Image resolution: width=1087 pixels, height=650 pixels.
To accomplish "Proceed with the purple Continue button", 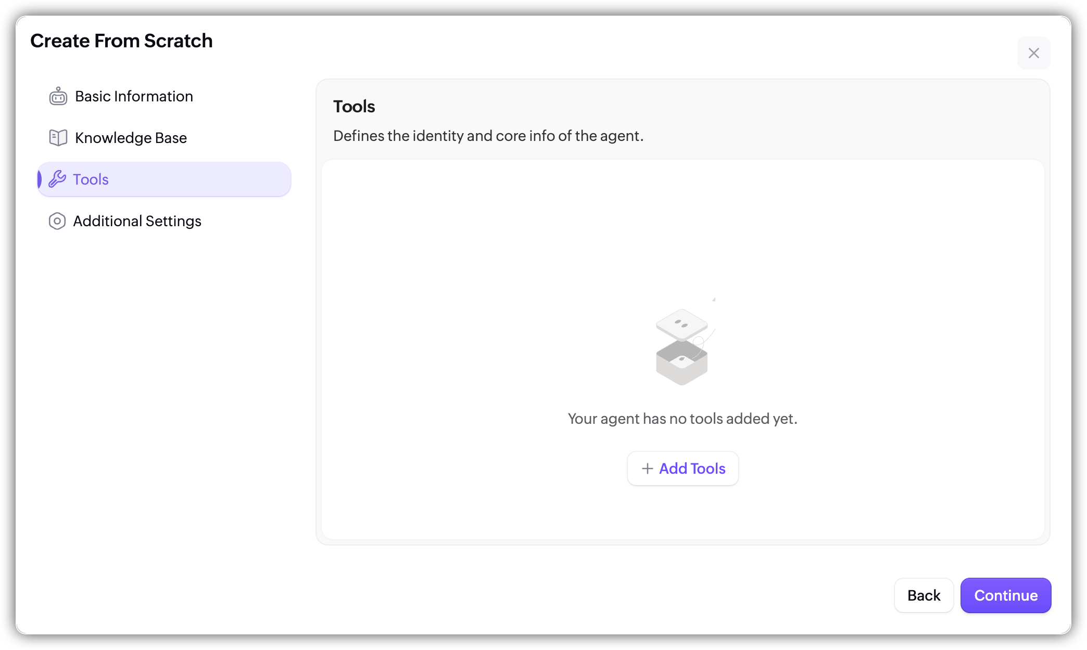I will [1005, 595].
